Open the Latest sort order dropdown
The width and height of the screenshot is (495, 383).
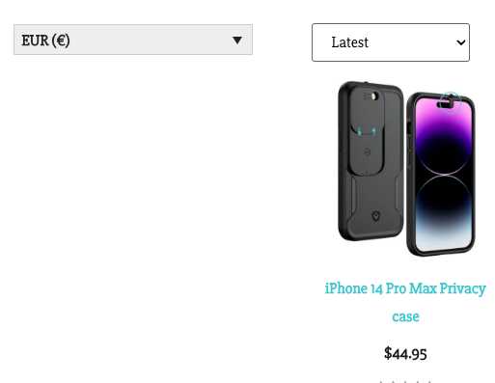point(391,42)
